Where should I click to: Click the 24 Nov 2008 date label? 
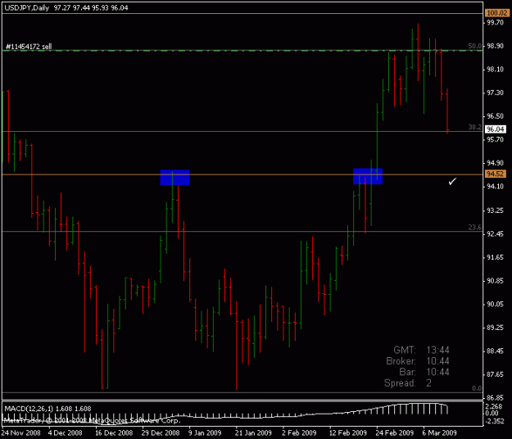coord(21,433)
